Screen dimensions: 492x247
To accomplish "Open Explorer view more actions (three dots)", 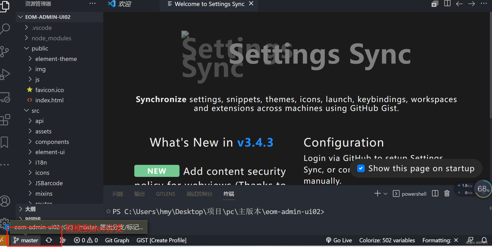I will click(x=92, y=4).
